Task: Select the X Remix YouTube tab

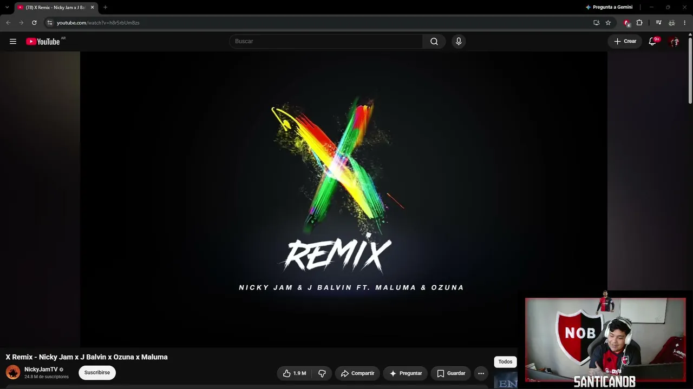Action: (56, 8)
